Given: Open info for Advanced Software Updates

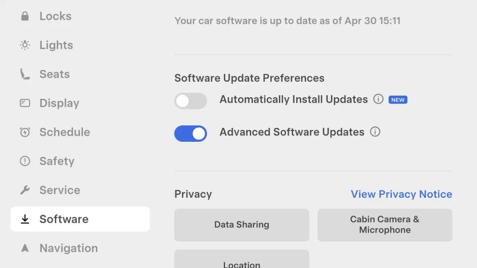Looking at the screenshot, I should coord(375,132).
